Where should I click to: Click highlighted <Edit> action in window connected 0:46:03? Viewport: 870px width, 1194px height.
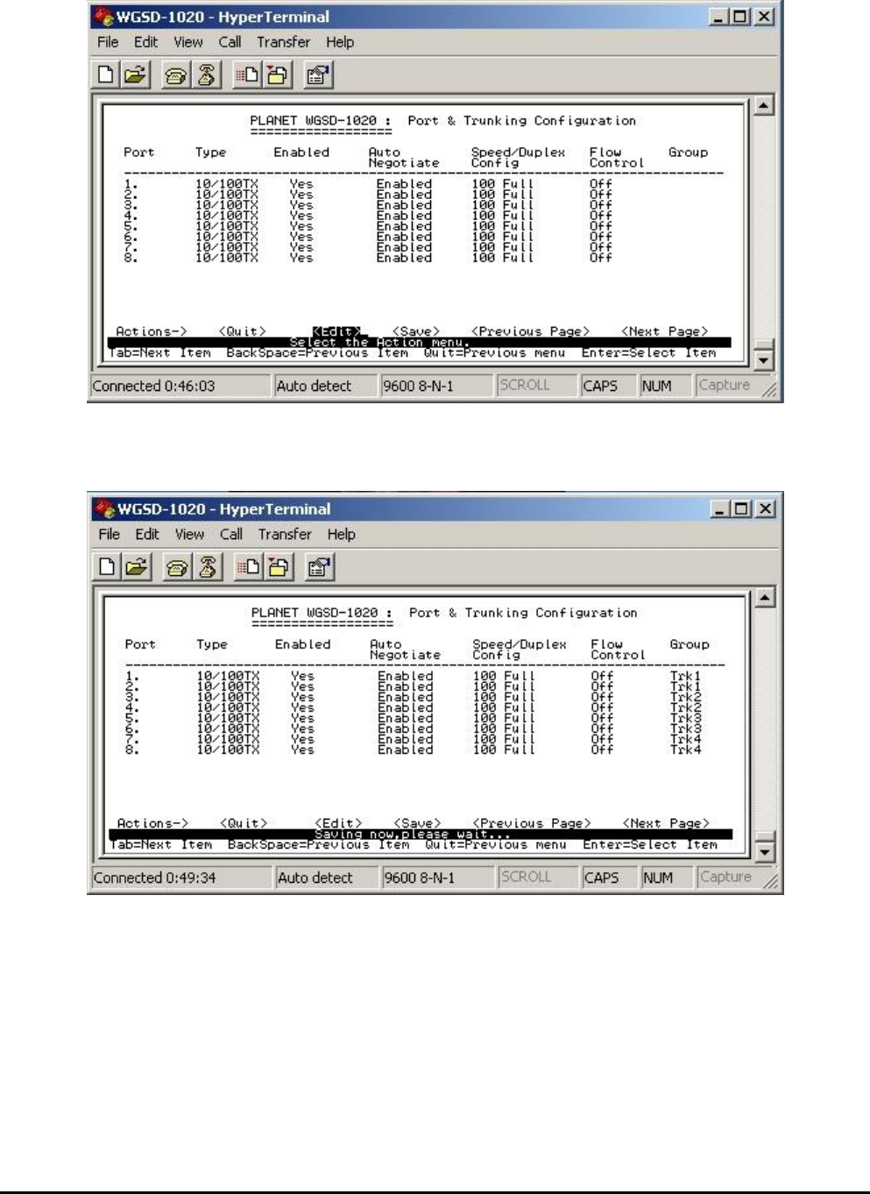336,331
